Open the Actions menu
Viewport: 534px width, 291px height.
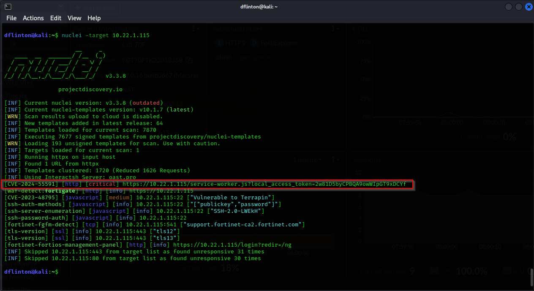33,18
